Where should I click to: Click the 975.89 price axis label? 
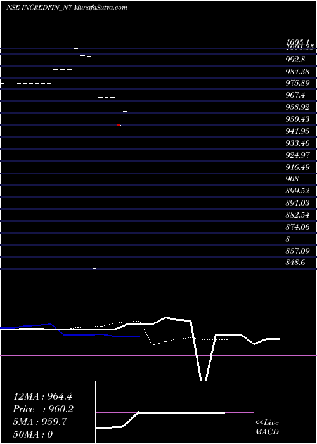pos(297,84)
